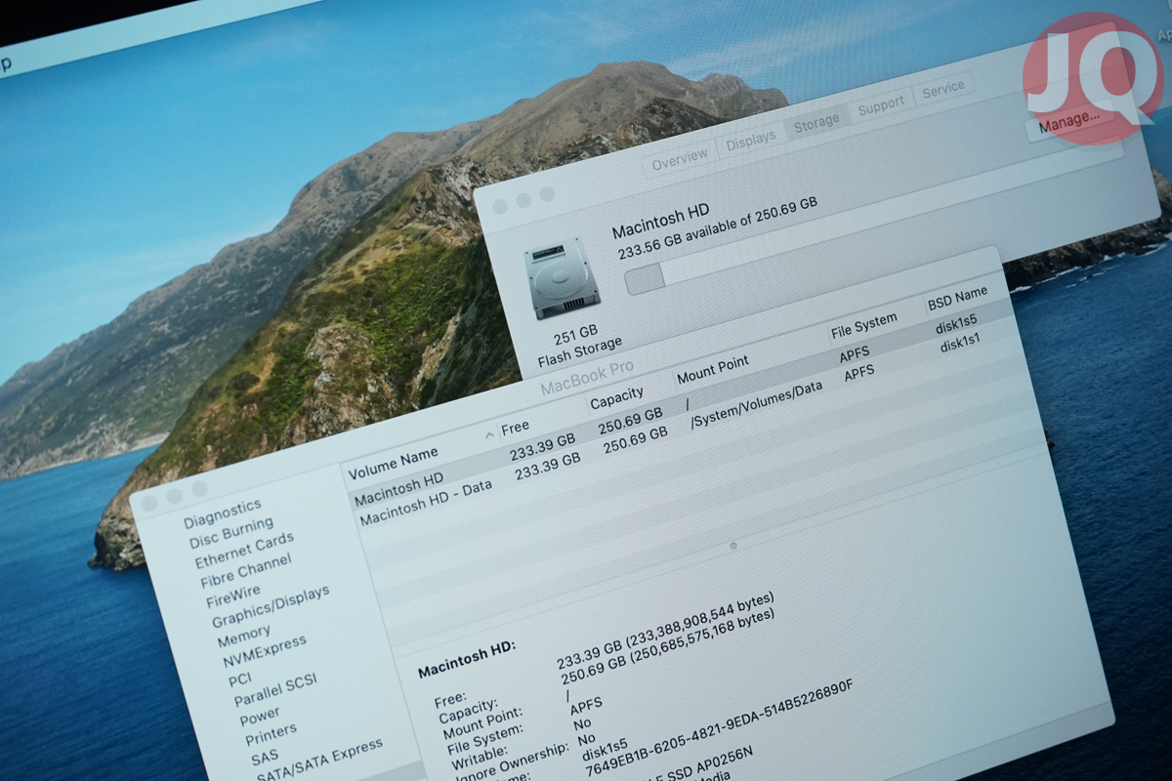This screenshot has height=781, width=1172.
Task: Click the MacBook Pro window title
Action: [x=587, y=379]
